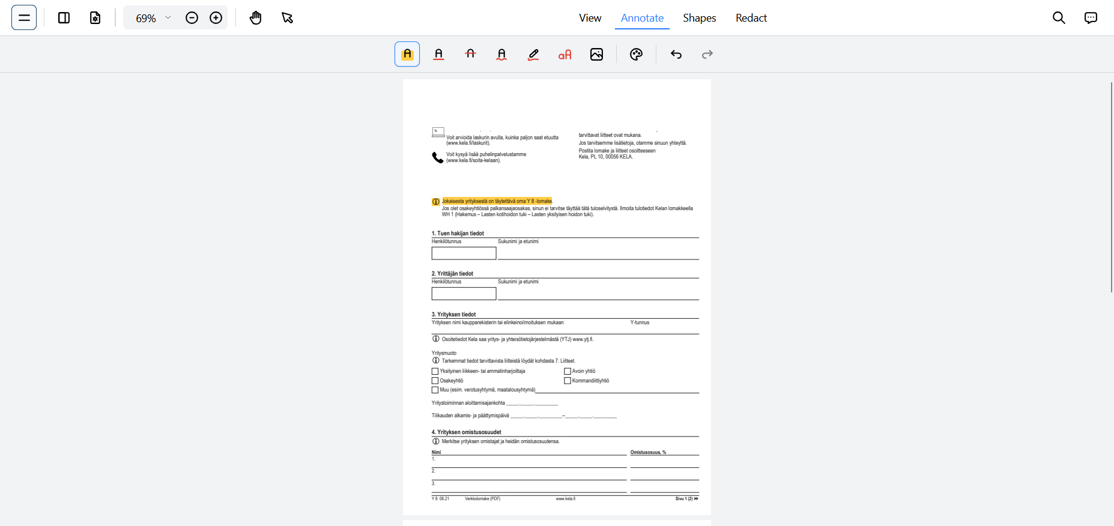
Task: Select the text highlight tool
Action: [x=407, y=54]
